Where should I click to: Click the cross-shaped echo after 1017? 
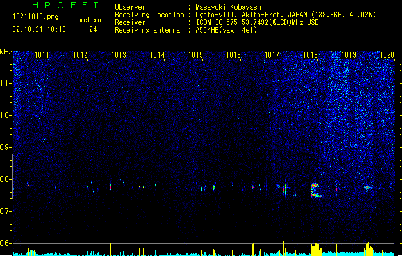pyautogui.click(x=285, y=188)
